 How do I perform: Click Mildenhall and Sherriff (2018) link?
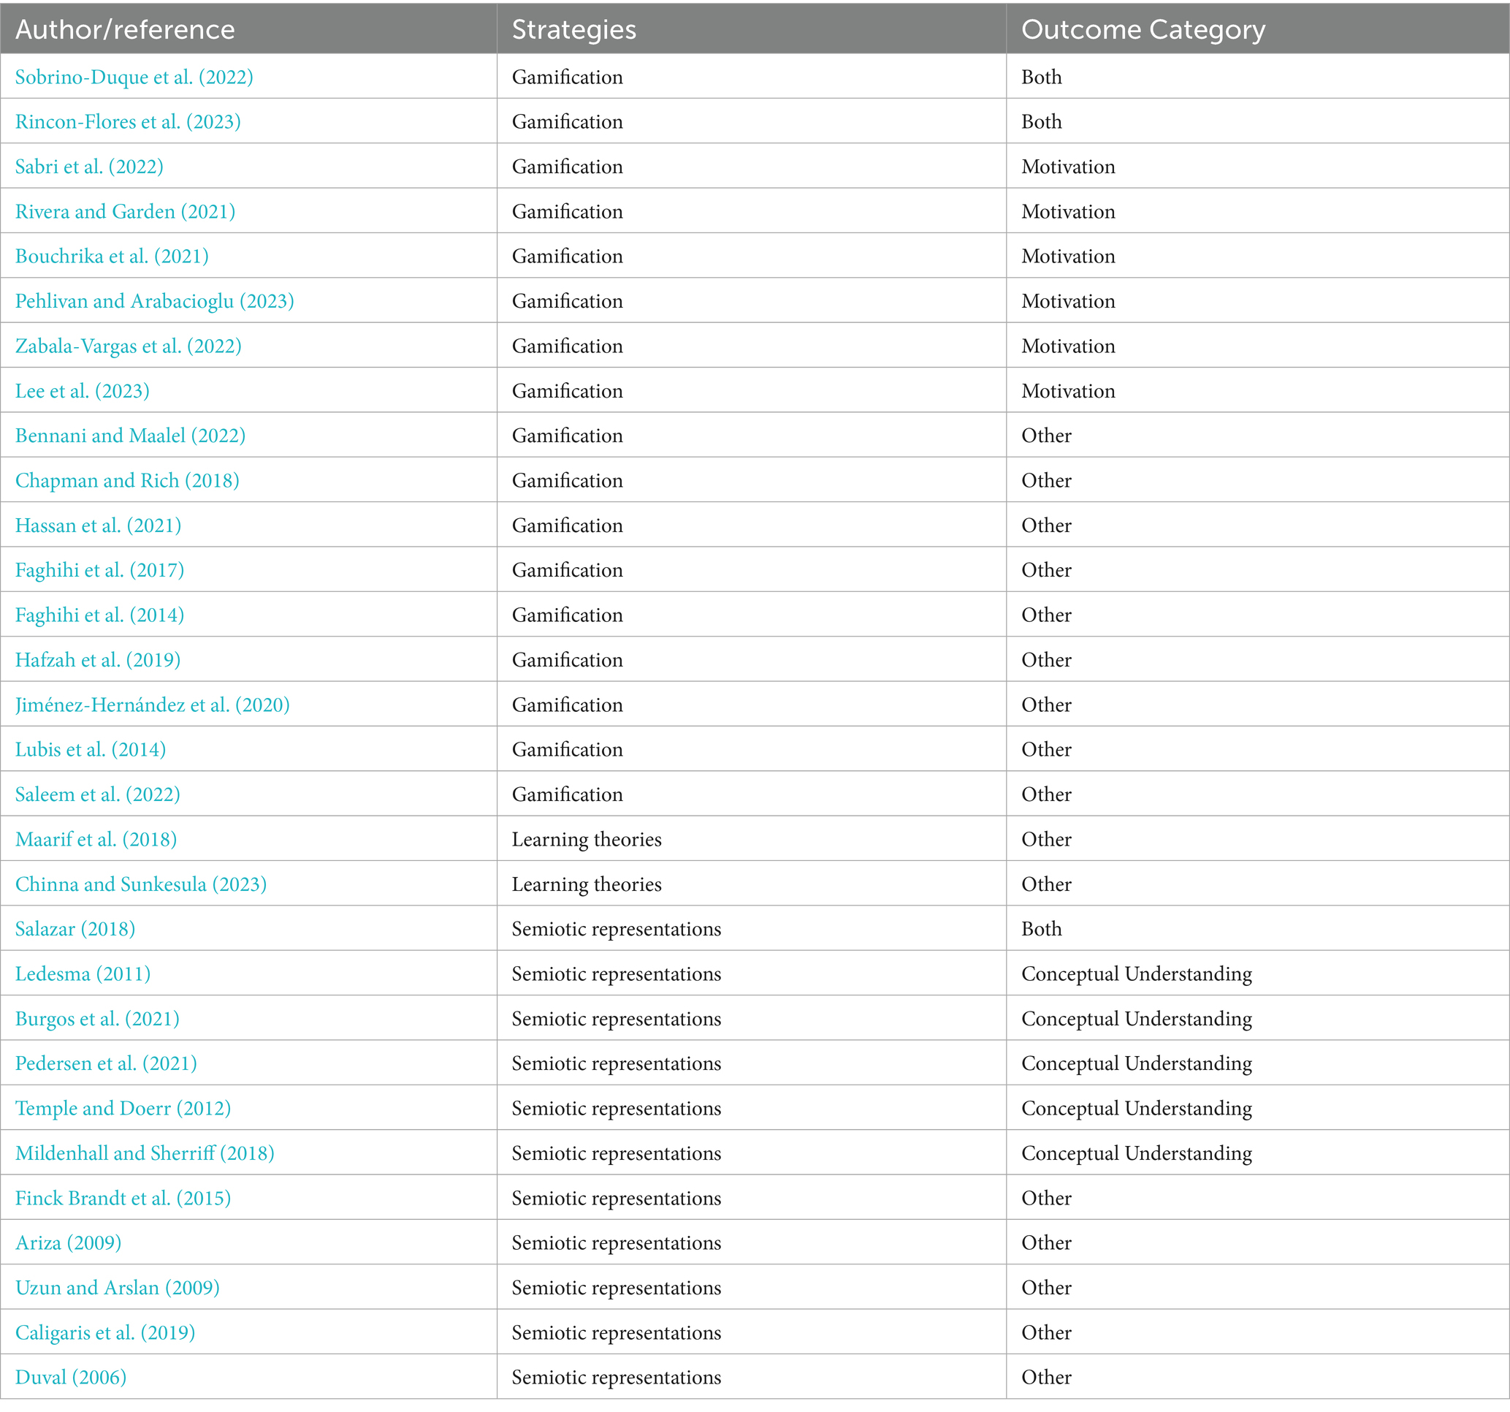pos(145,1153)
